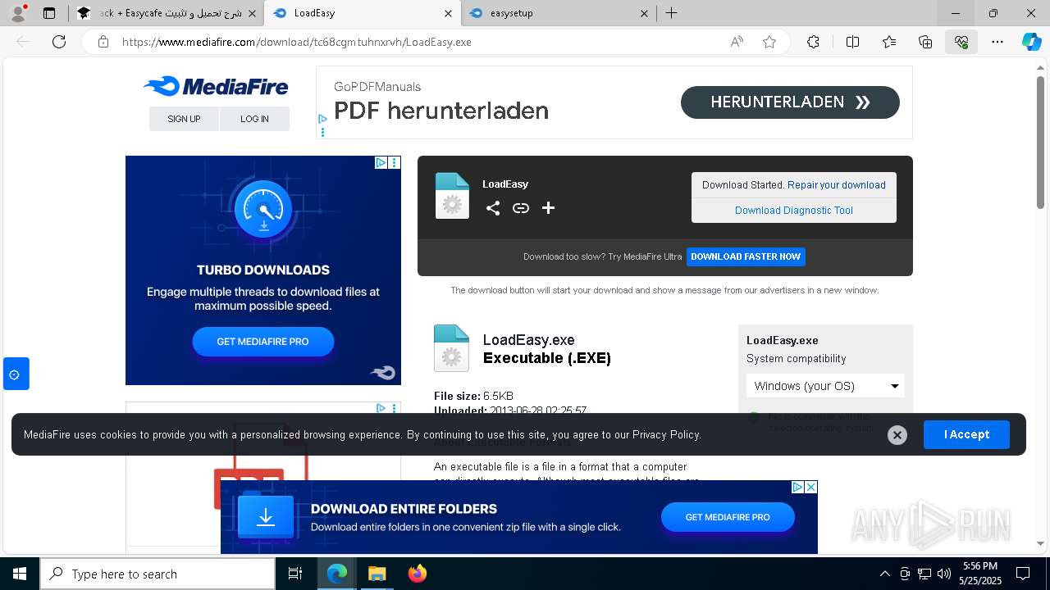Click DOWNLOAD FASTER NOW button
This screenshot has height=590, width=1050.
coord(746,256)
